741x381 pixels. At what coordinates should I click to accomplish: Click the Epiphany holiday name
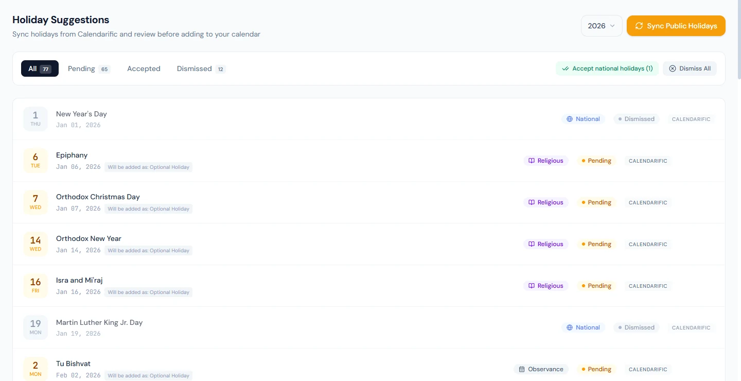[x=72, y=155]
